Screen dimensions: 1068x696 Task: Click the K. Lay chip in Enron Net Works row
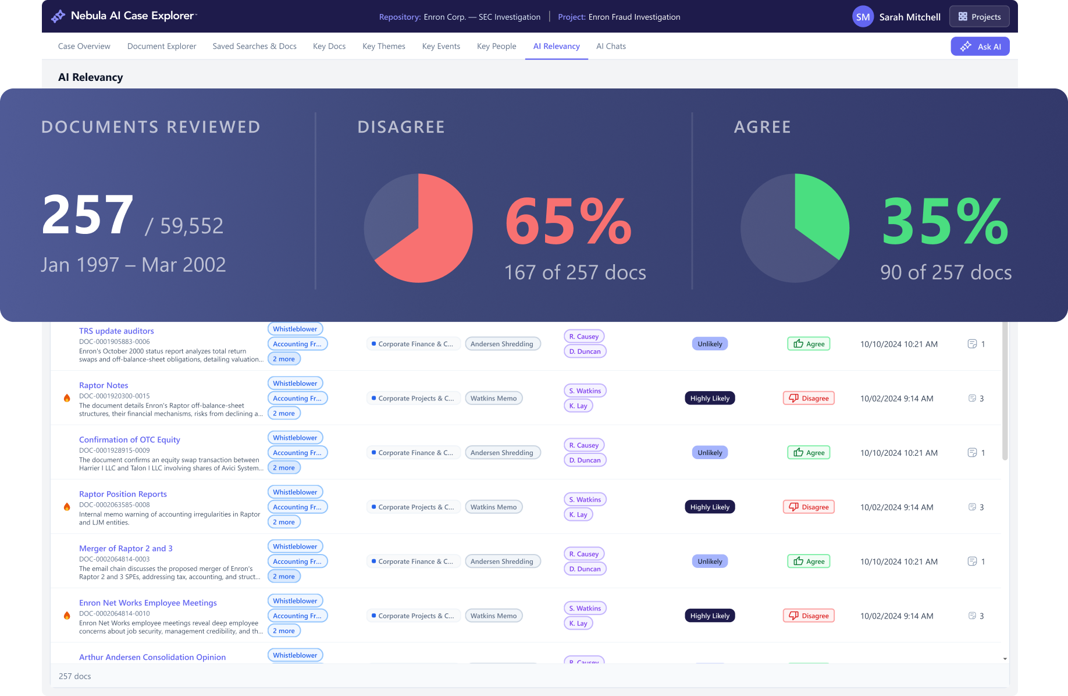578,623
